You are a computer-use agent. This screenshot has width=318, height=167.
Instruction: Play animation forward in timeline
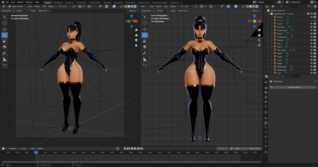coord(135,148)
